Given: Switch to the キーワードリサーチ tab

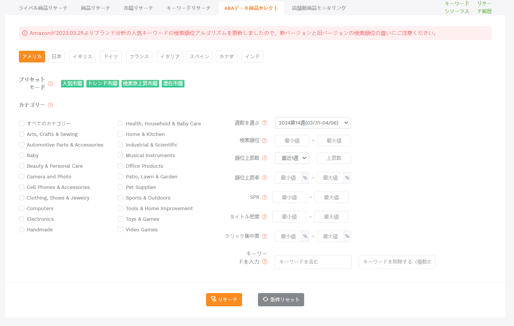Looking at the screenshot, I should 188,8.
